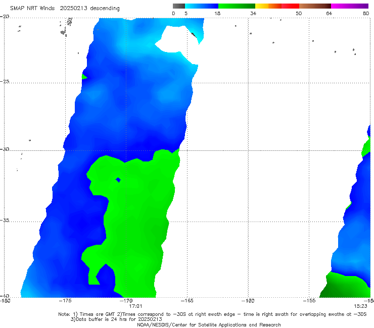Click the colorbar label '64'
Image resolution: width=374 pixels, height=328 pixels.
[x=329, y=13]
